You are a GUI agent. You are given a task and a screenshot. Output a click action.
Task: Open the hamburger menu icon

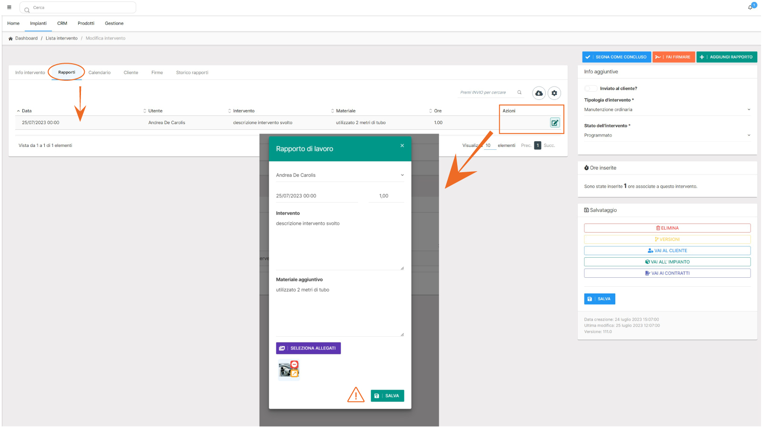coord(9,7)
